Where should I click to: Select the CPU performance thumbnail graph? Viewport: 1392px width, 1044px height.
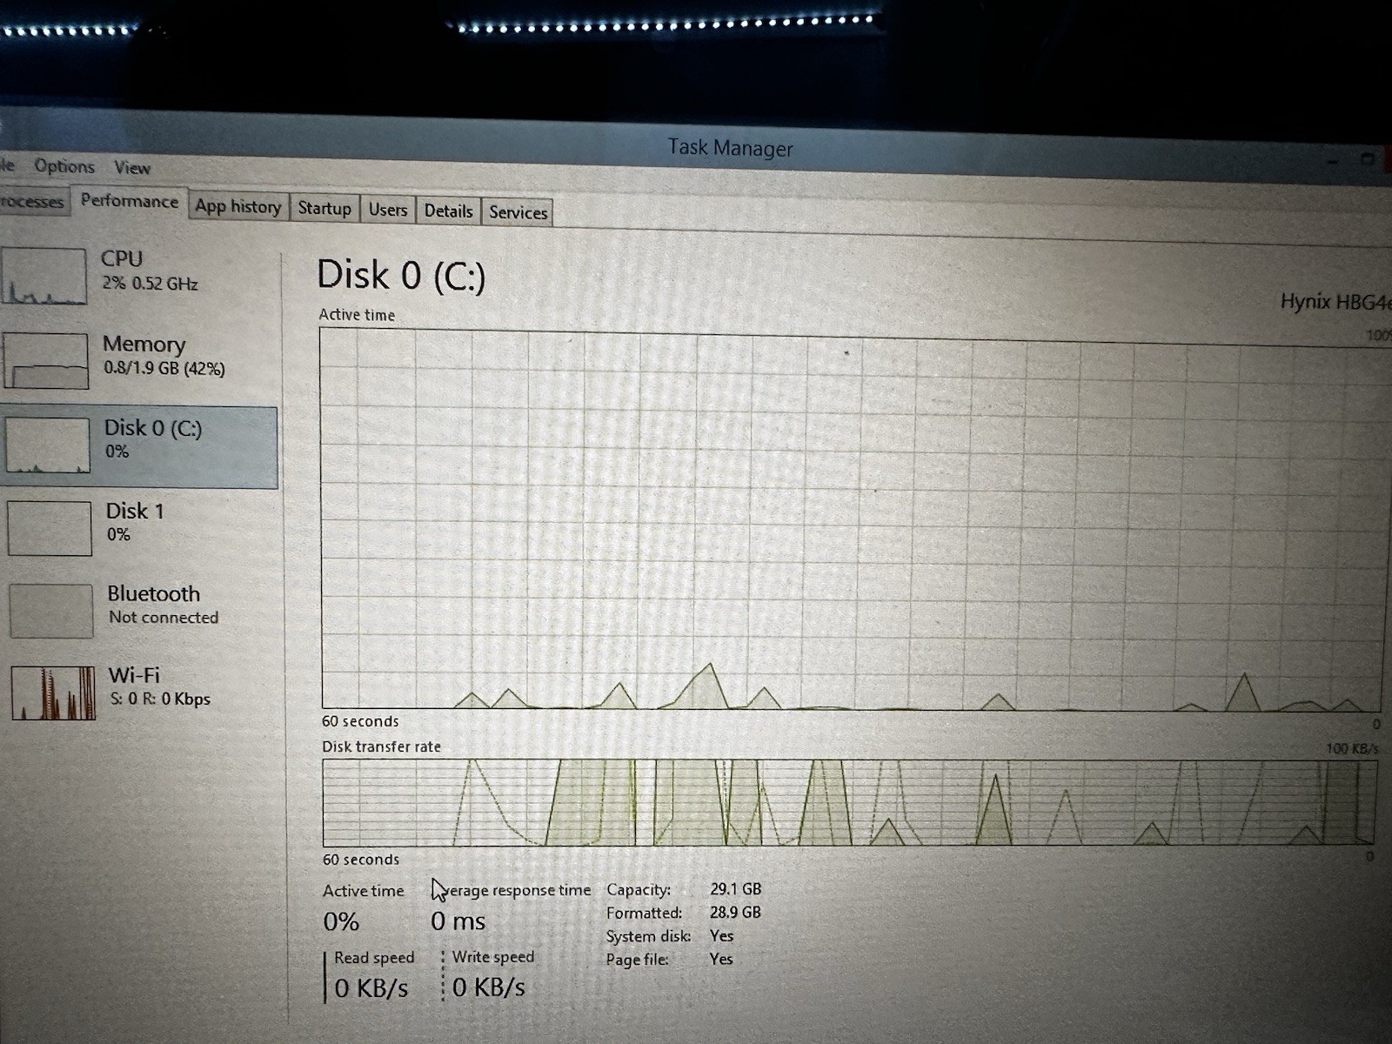pyautogui.click(x=43, y=276)
